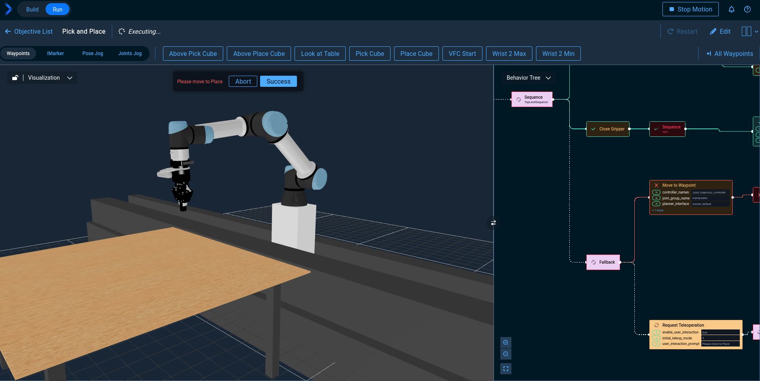Viewport: 760px width, 381px height.
Task: Zoom out on the behavior tree
Action: [506, 354]
